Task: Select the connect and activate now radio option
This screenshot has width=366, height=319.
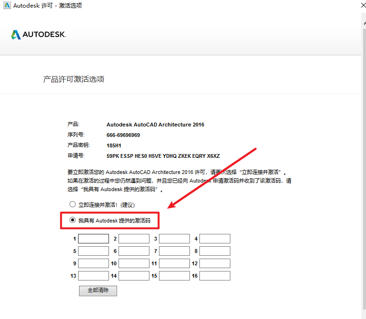Action: 73,204
